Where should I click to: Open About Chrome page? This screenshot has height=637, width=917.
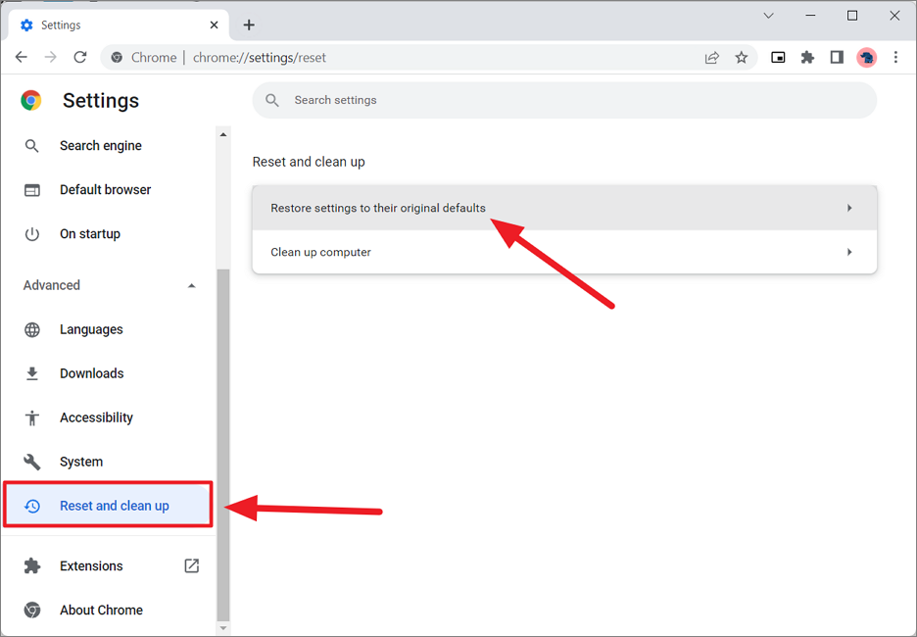pos(101,610)
